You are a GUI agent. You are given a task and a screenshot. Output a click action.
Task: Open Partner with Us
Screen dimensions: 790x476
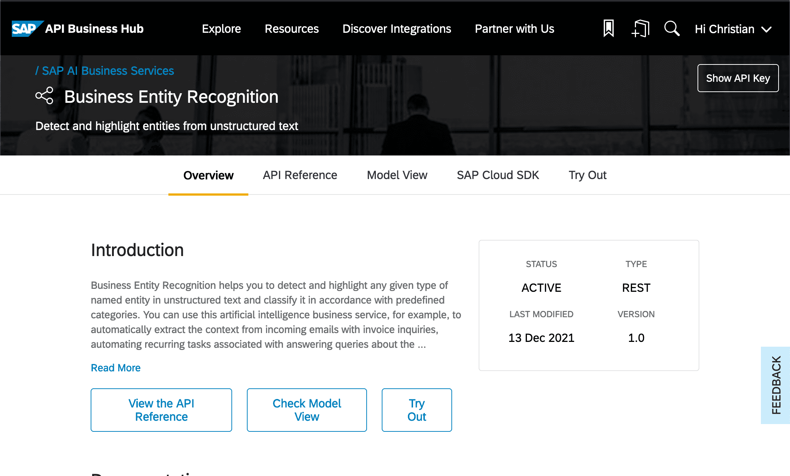tap(514, 29)
